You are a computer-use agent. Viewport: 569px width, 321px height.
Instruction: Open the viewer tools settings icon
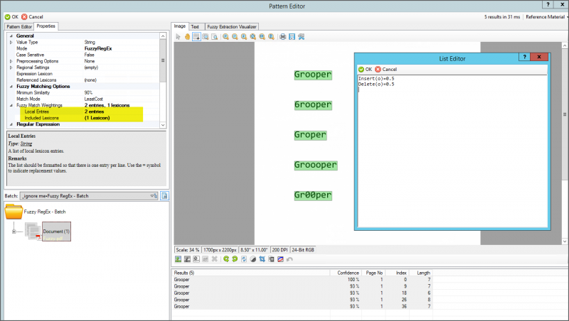[301, 37]
